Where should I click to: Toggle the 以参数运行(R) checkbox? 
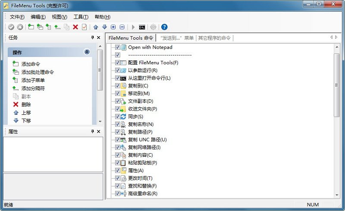click(x=118, y=70)
